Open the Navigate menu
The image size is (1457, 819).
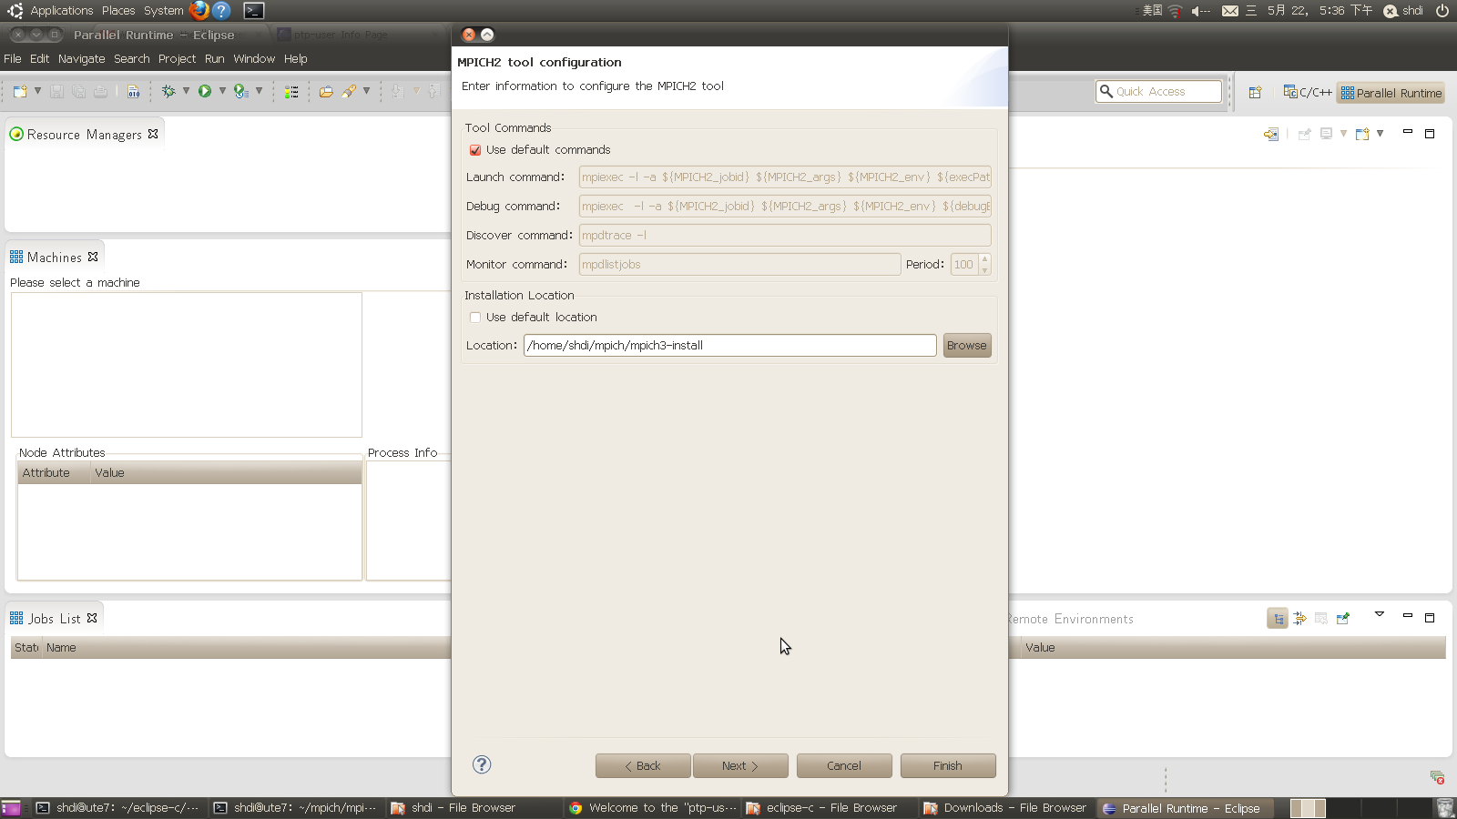point(82,58)
